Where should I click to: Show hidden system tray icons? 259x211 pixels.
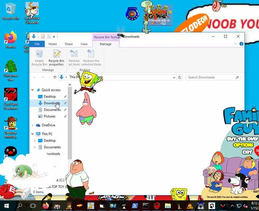pos(232,206)
